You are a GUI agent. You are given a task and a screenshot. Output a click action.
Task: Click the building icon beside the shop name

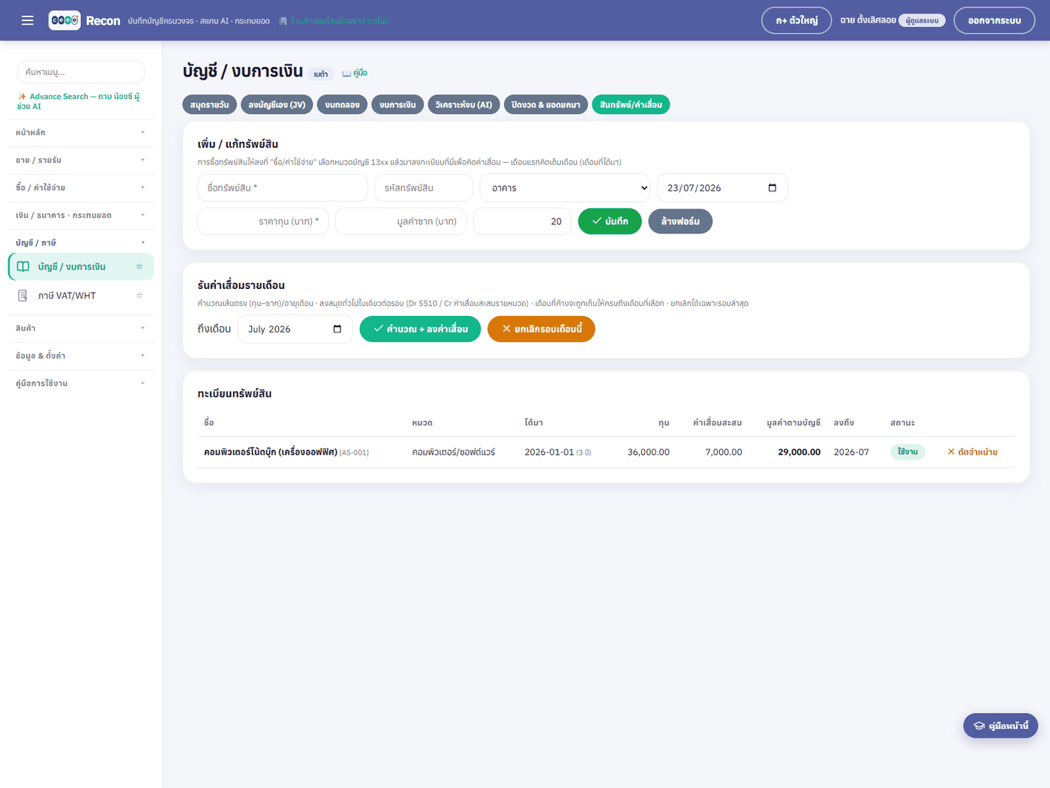[283, 21]
